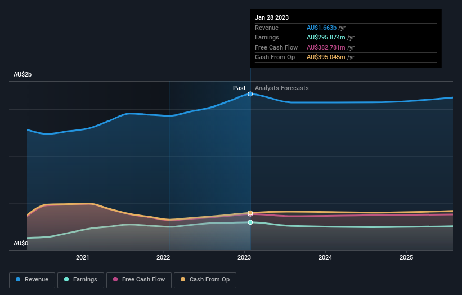
Task: Click the blue Revenue legend dot
Action: pos(18,279)
